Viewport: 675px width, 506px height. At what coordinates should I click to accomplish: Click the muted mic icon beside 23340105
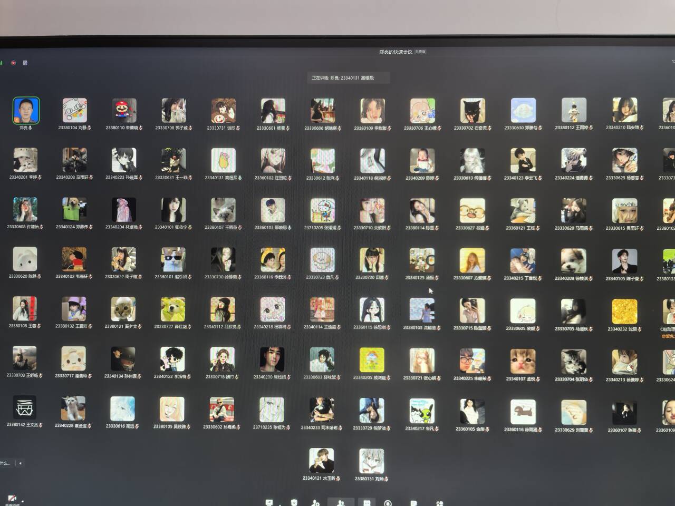(641, 278)
